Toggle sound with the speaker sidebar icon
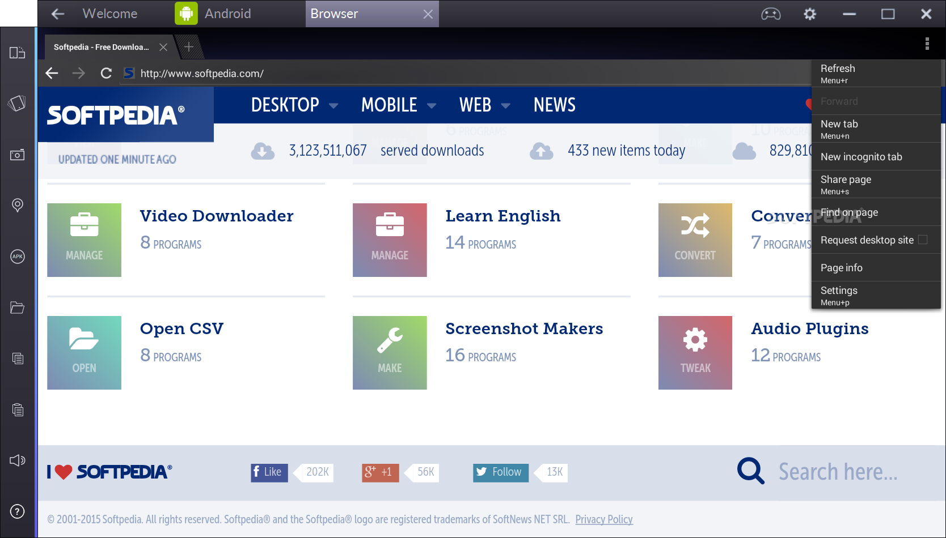The height and width of the screenshot is (538, 946). click(18, 460)
